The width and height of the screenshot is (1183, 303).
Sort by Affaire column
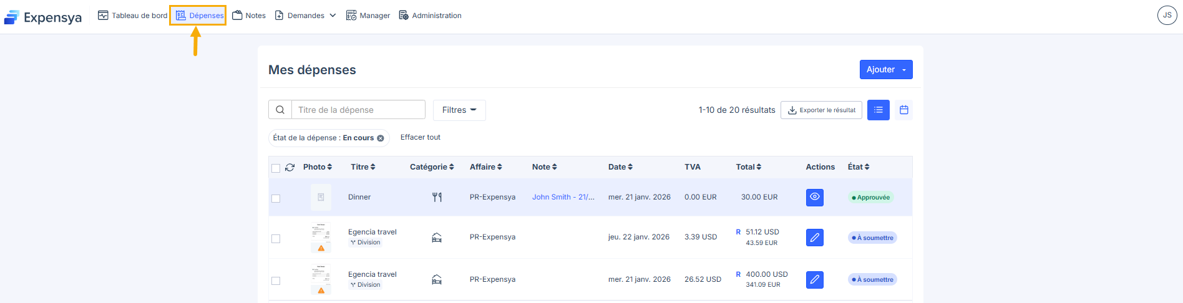(x=485, y=167)
